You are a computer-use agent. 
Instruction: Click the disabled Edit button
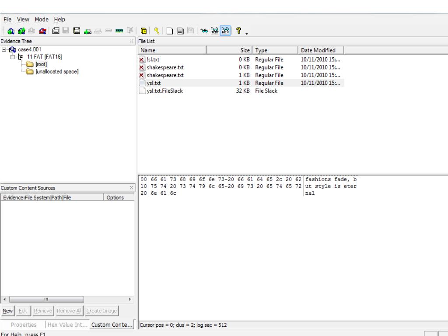pyautogui.click(x=23, y=311)
